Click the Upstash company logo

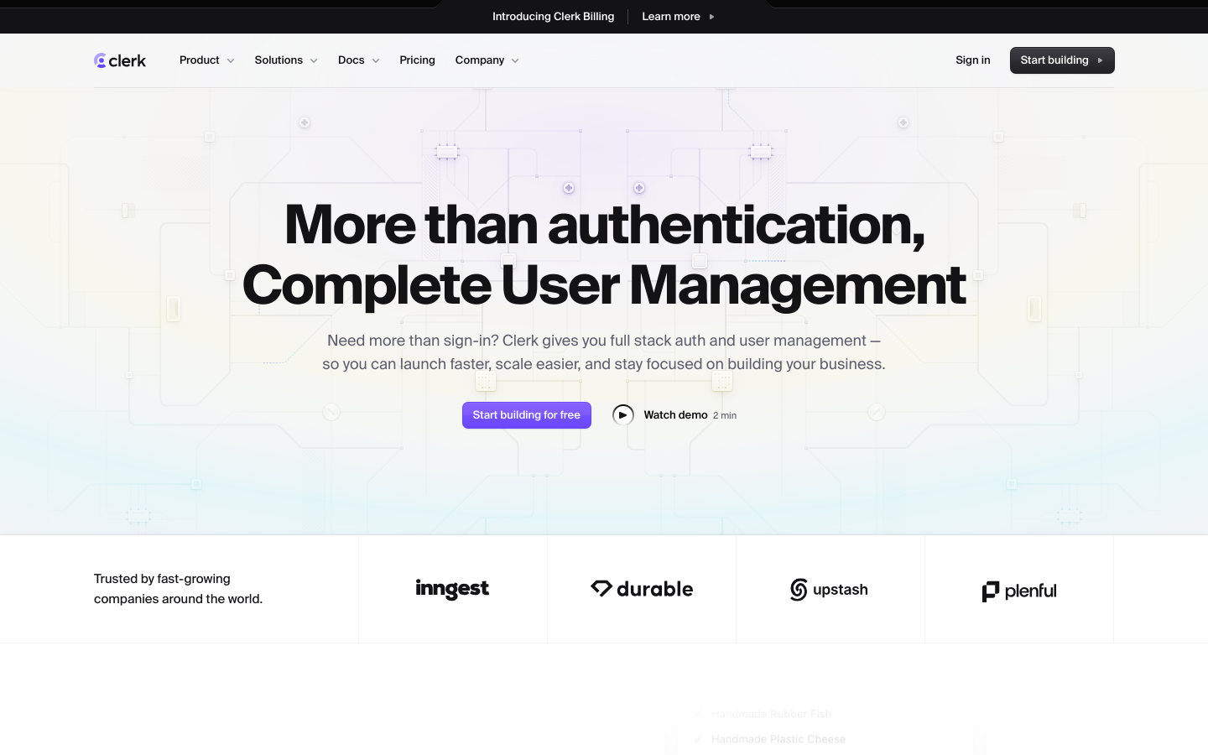(x=829, y=590)
